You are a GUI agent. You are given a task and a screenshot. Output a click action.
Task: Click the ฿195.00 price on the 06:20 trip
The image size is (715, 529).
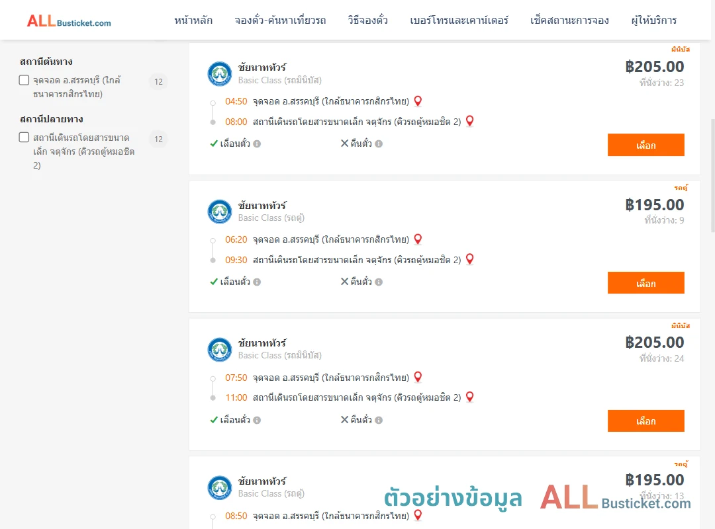click(654, 205)
